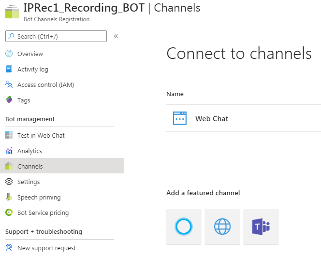Click the Overview icon in sidebar
The image size is (321, 256).
tap(9, 54)
